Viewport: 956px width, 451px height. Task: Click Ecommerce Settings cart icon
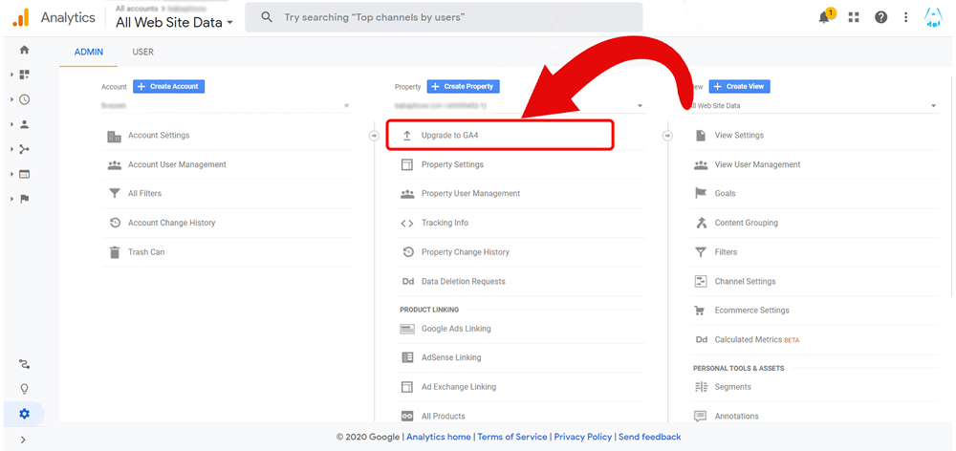[700, 311]
